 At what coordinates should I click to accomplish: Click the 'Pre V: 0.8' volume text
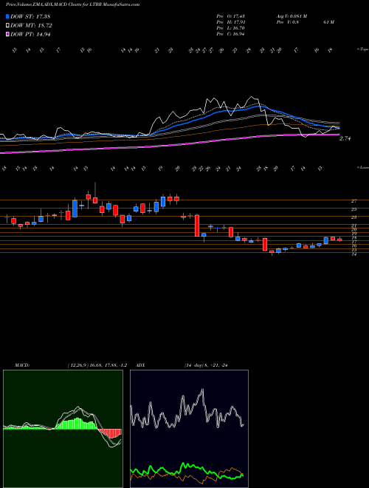(x=287, y=22)
